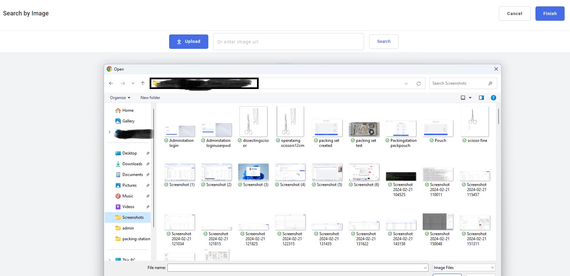Go forward in the Open dialog
Image resolution: width=570 pixels, height=276 pixels.
pyautogui.click(x=123, y=83)
